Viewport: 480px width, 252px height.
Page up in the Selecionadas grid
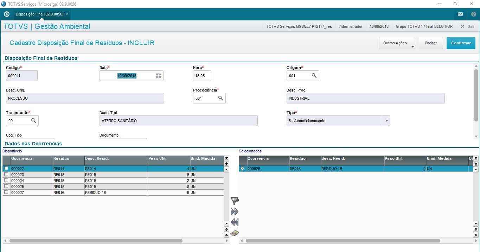tap(476, 164)
